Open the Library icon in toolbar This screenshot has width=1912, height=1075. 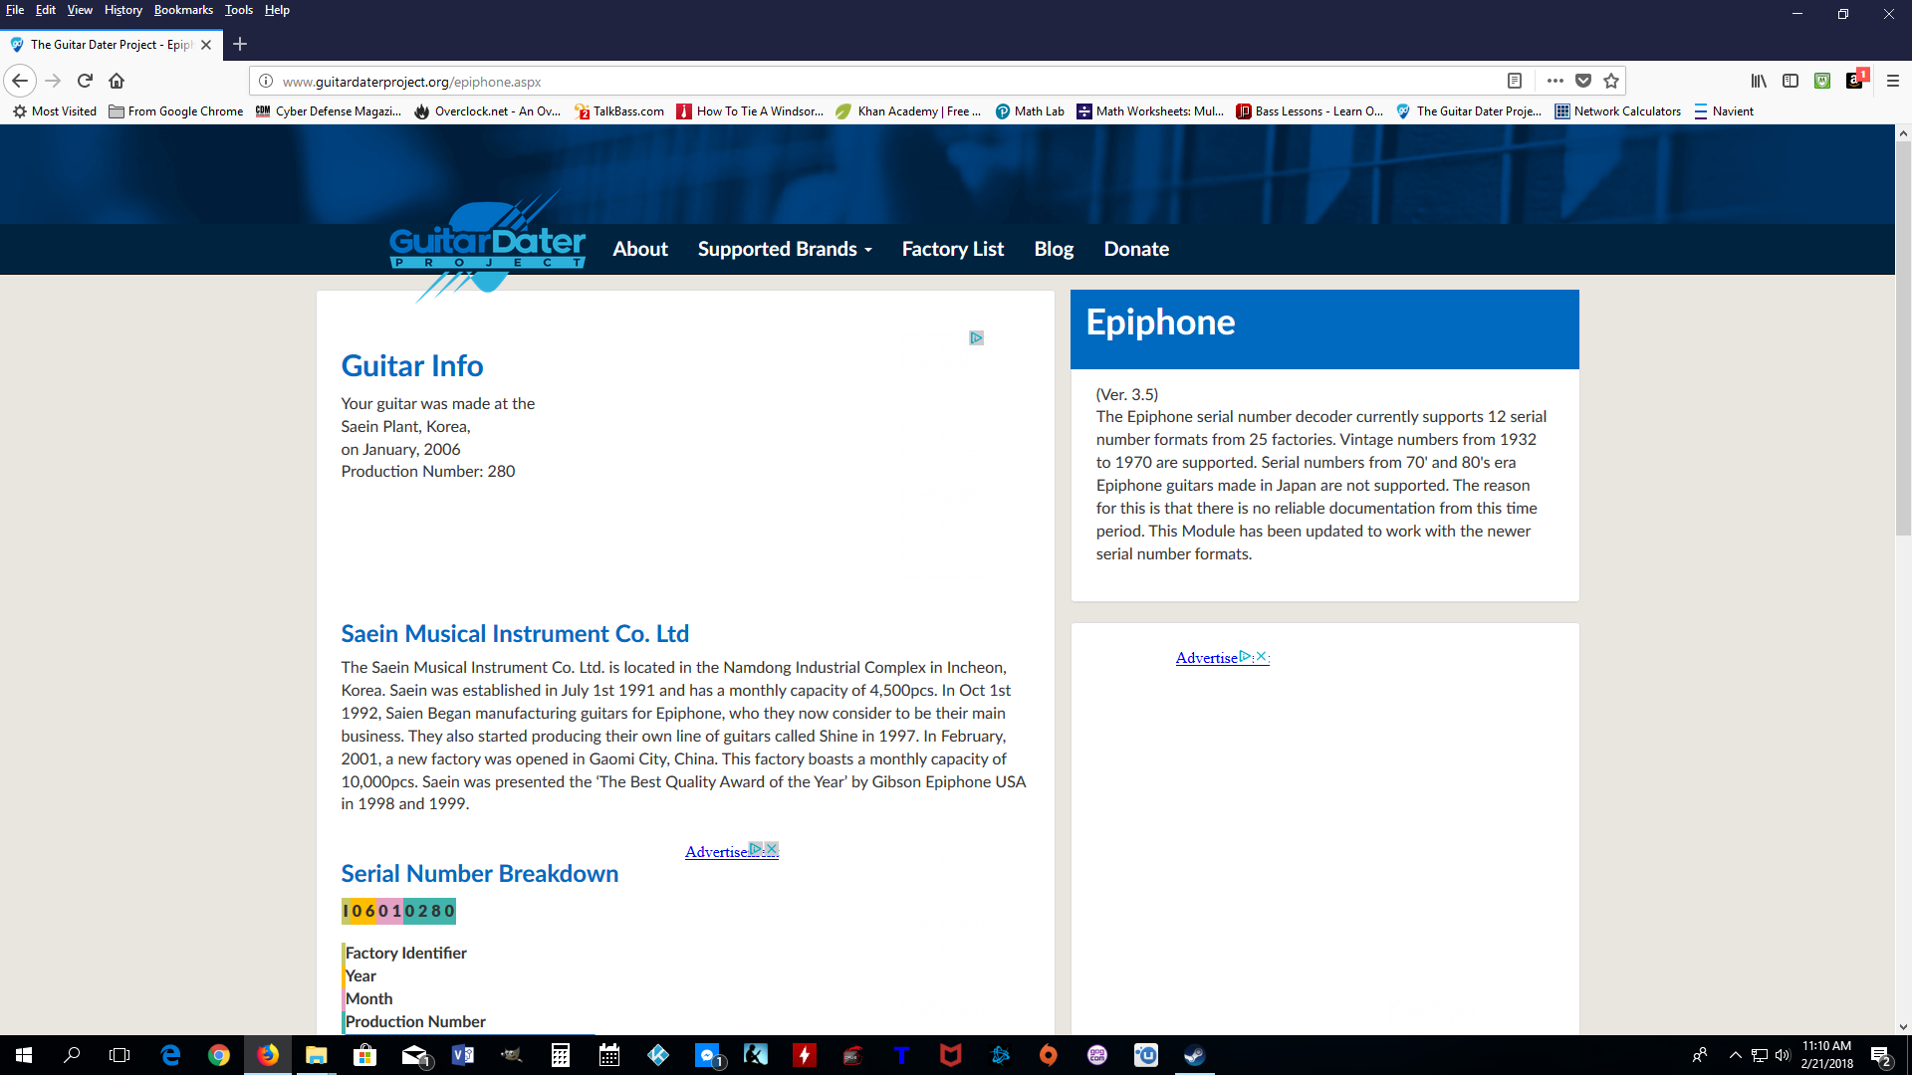pos(1759,81)
